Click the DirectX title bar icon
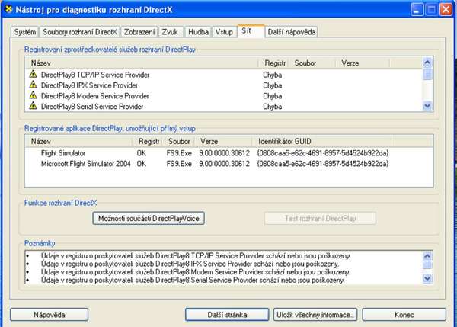Viewport: 457px width, 327px height. pyautogui.click(x=9, y=9)
